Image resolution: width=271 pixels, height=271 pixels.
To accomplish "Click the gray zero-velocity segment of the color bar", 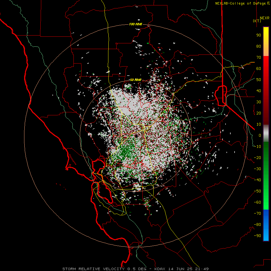I will pos(266,133).
